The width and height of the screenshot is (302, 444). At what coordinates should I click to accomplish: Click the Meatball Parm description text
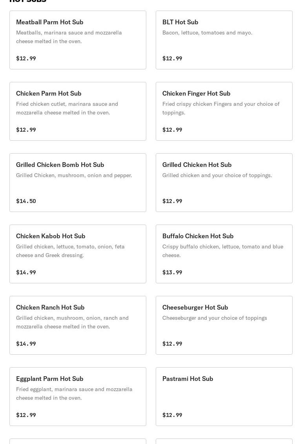tap(69, 37)
